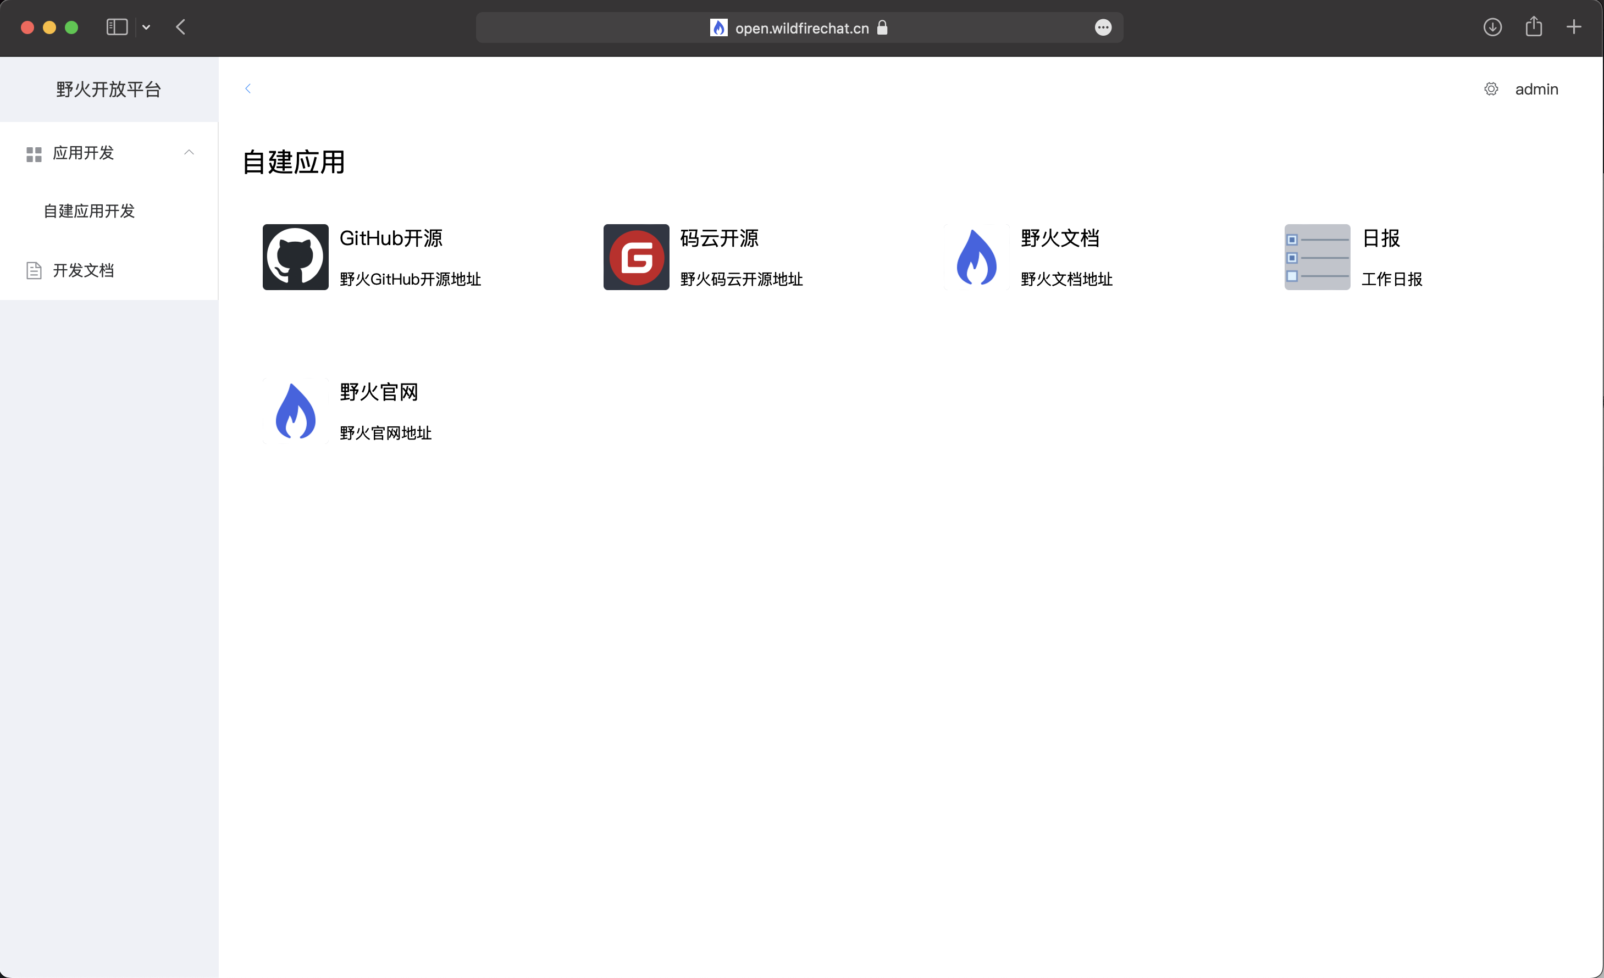Click the settings gear next to admin
This screenshot has height=978, width=1604.
(x=1491, y=89)
